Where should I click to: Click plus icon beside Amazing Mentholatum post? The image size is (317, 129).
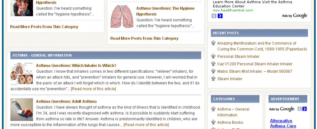[213, 43]
